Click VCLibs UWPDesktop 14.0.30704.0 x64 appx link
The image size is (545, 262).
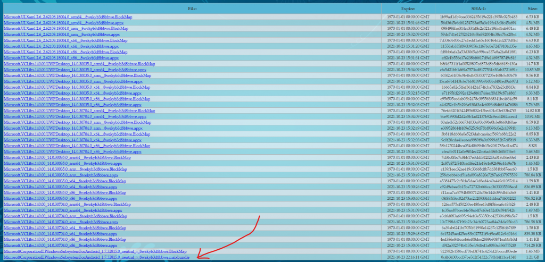coord(72,139)
